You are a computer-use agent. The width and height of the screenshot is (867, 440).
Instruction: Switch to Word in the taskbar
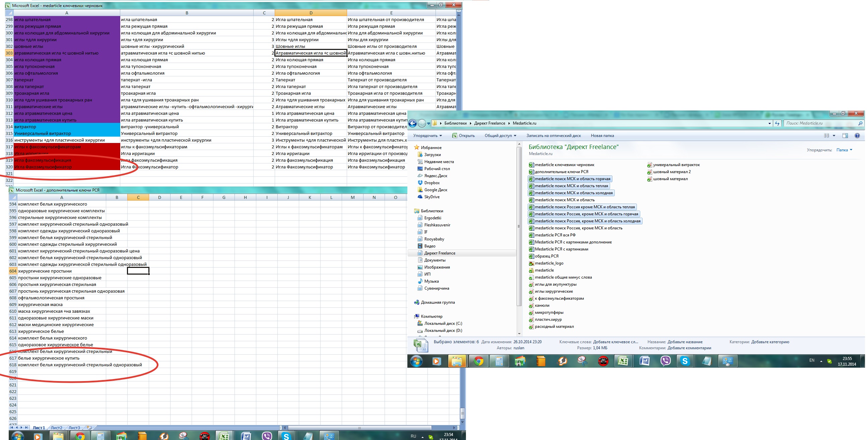tap(644, 361)
